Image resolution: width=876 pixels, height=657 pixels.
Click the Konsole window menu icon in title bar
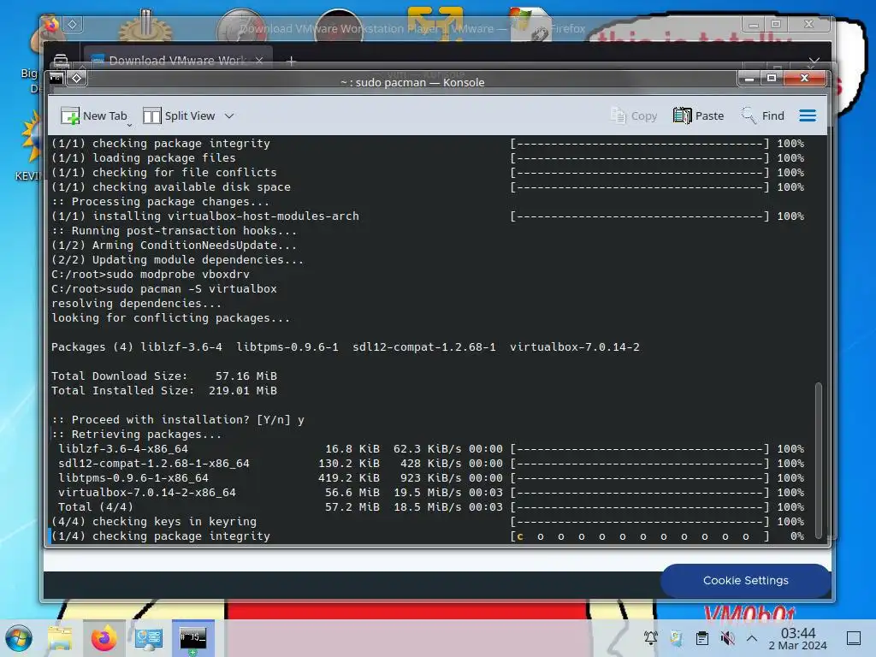pyautogui.click(x=56, y=78)
